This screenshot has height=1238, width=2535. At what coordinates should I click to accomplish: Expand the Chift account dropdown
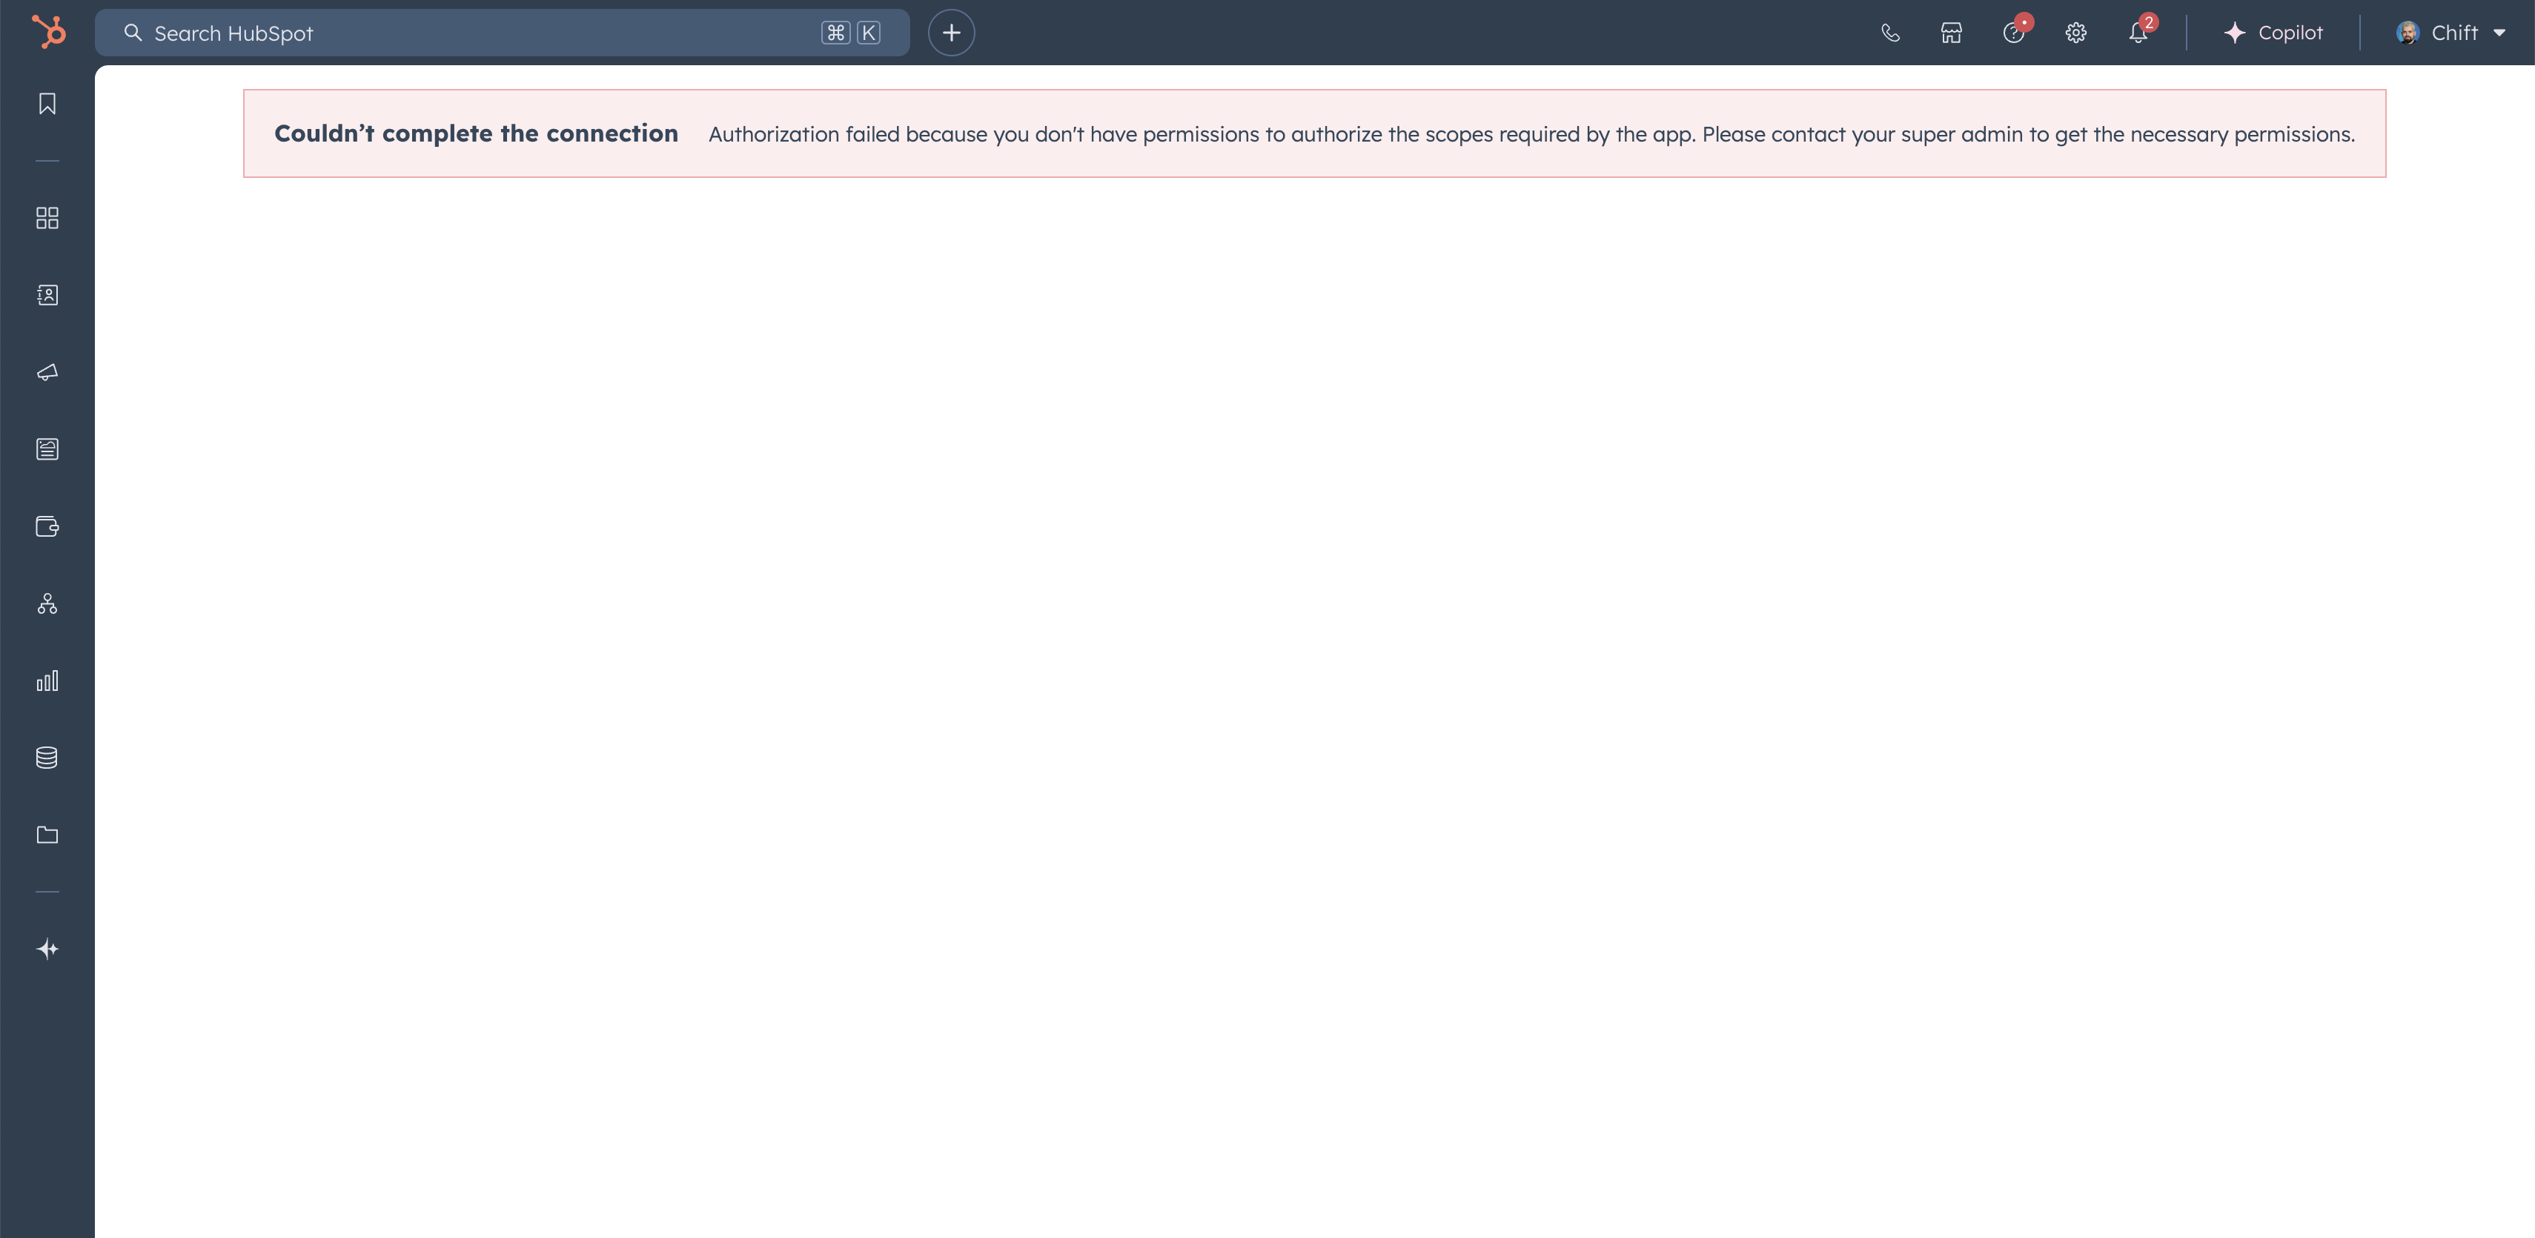[2450, 33]
